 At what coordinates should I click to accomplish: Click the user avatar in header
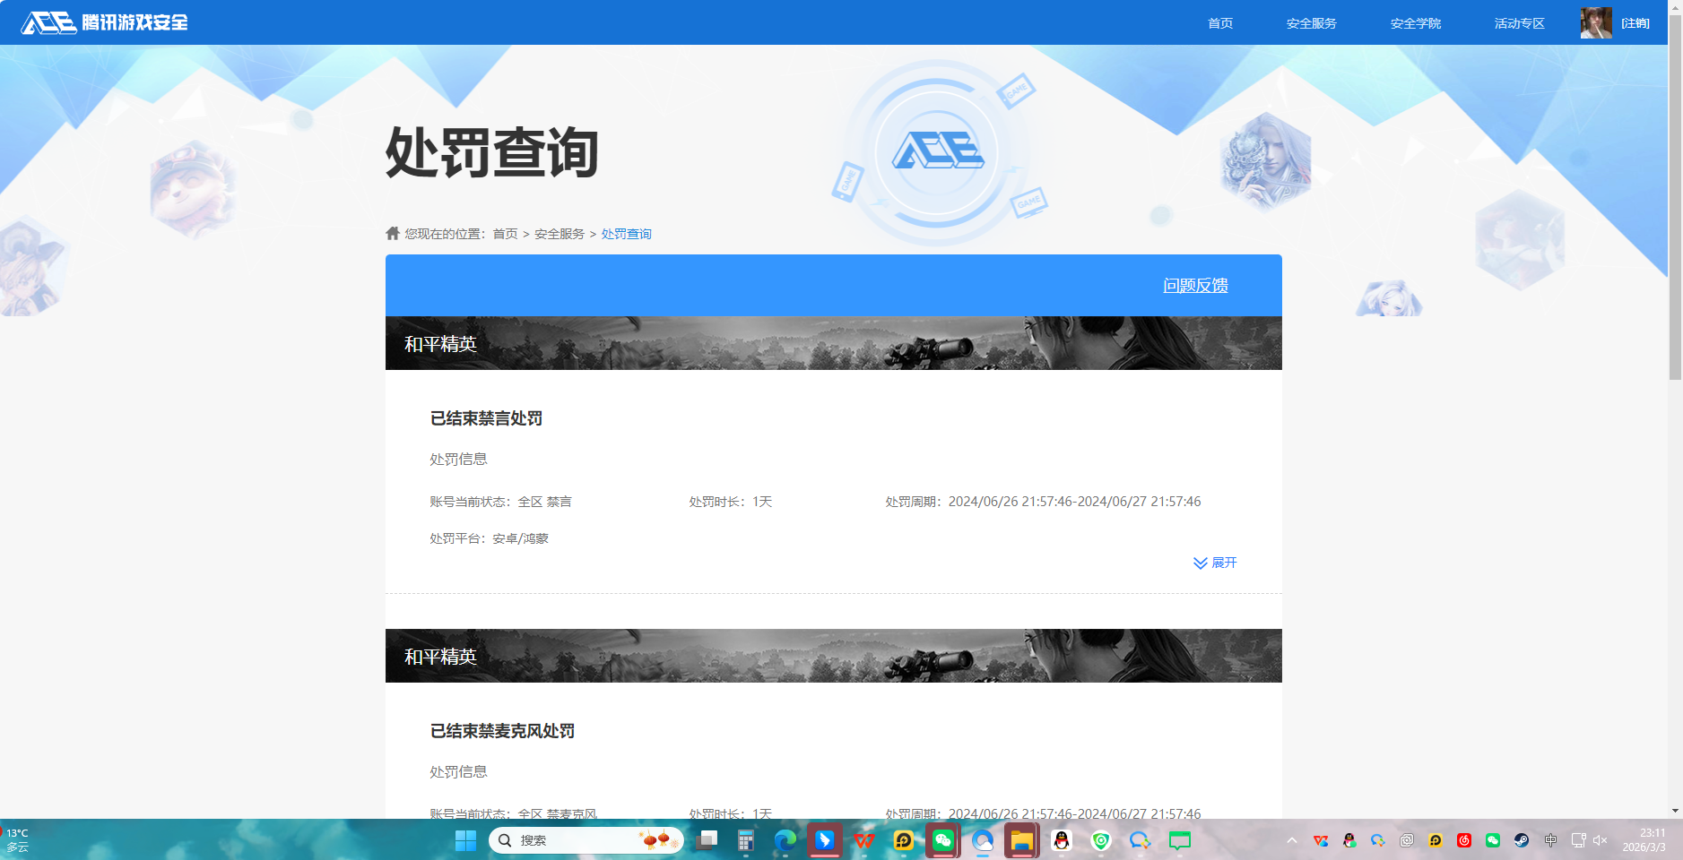(x=1595, y=22)
